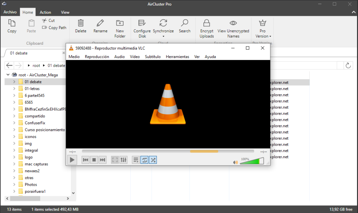This screenshot has width=358, height=213.
Task: Click Next track in VLC
Action: point(102,160)
